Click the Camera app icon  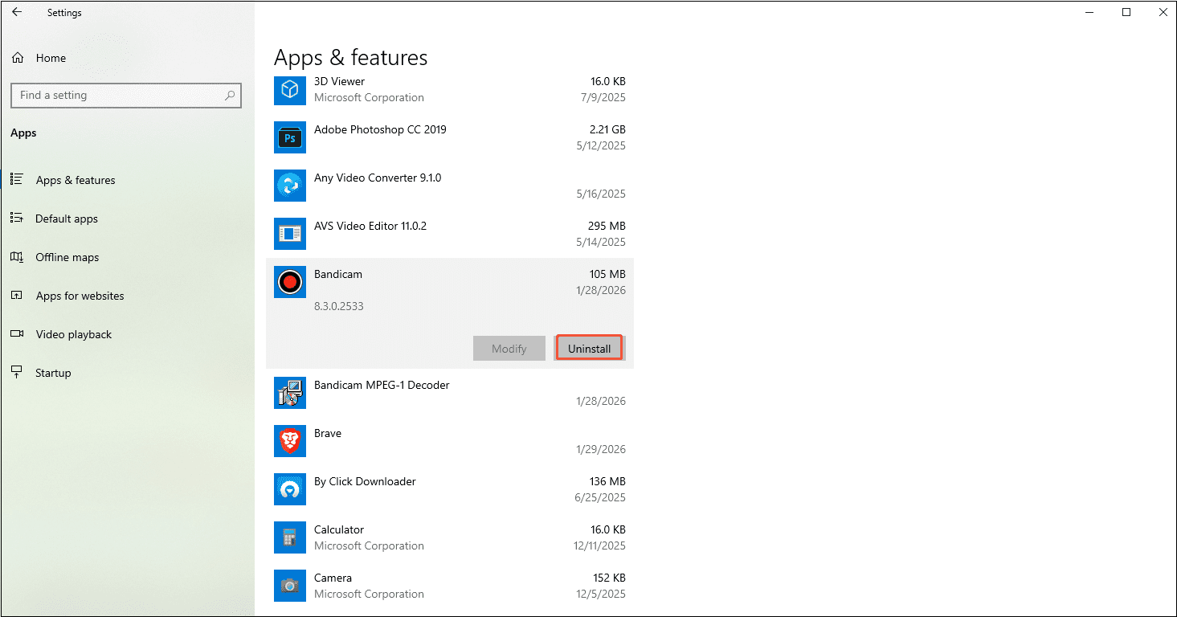pos(289,586)
